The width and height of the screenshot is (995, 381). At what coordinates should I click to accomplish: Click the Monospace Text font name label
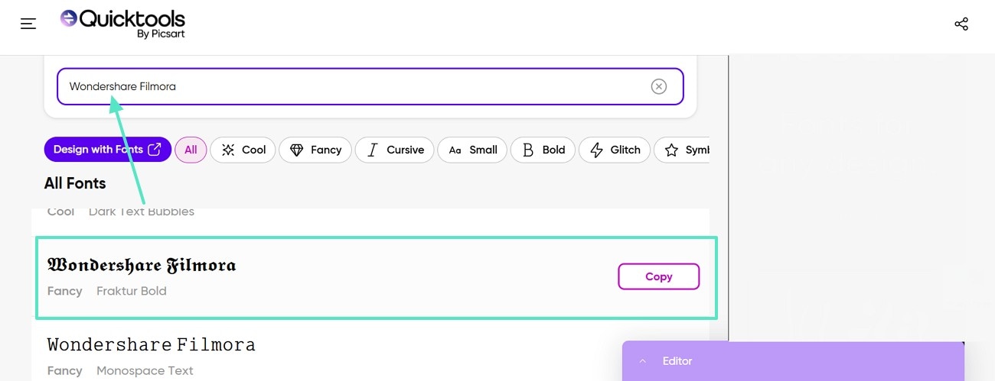pos(145,370)
